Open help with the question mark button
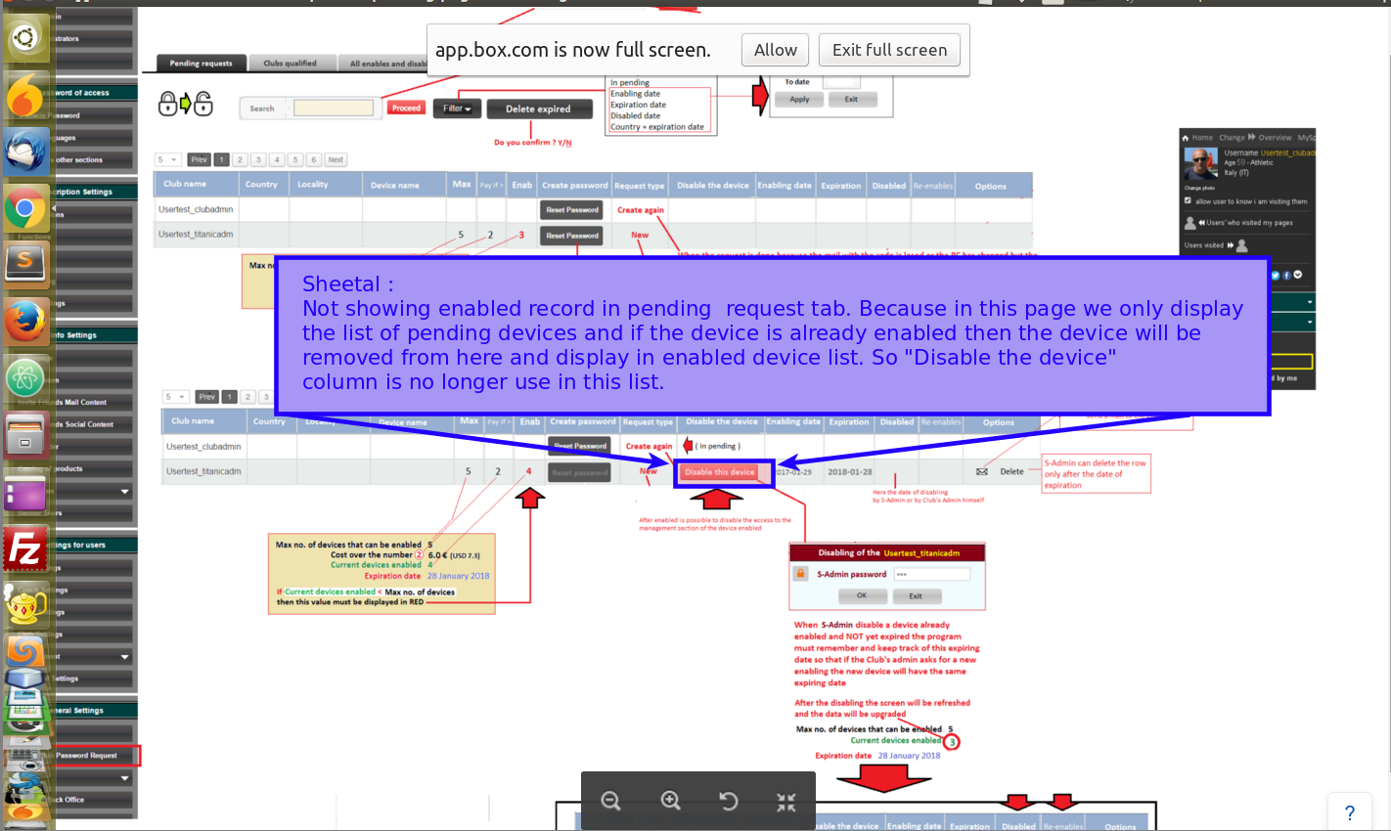This screenshot has width=1391, height=831. [x=1350, y=812]
